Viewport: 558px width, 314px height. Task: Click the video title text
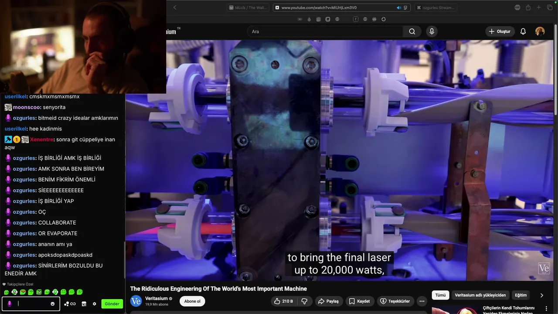click(218, 289)
